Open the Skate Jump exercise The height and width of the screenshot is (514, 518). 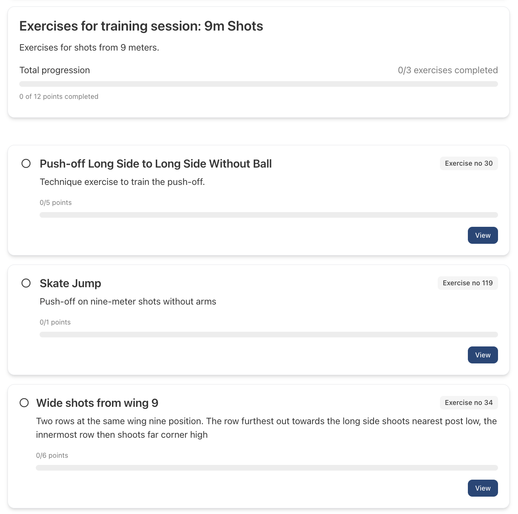click(483, 355)
